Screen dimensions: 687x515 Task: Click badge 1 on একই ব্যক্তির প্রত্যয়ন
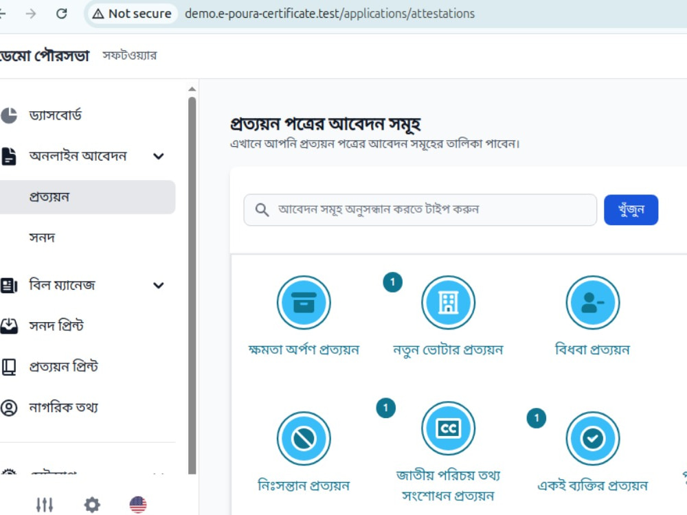pyautogui.click(x=537, y=417)
